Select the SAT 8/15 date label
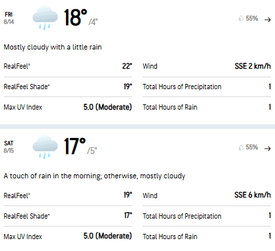Image resolution: width=275 pixels, height=251 pixels. click(x=9, y=147)
